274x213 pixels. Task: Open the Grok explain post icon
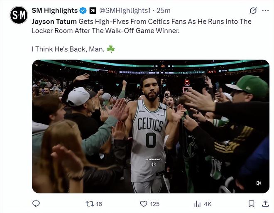pos(253,11)
